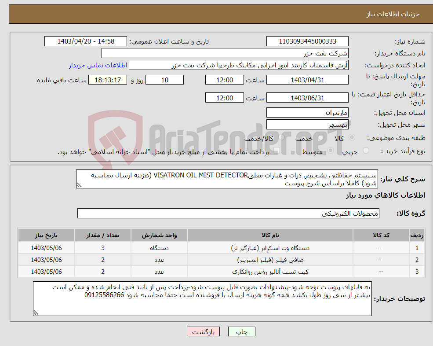Click the announcement date field 1403/04/20 - 14:58
This screenshot has height=346, width=433.
click(x=86, y=41)
